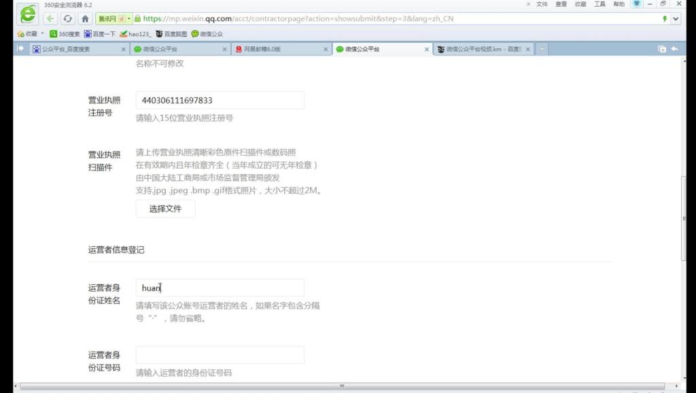
Task: Expand the address bar history dropdown
Action: 676,18
